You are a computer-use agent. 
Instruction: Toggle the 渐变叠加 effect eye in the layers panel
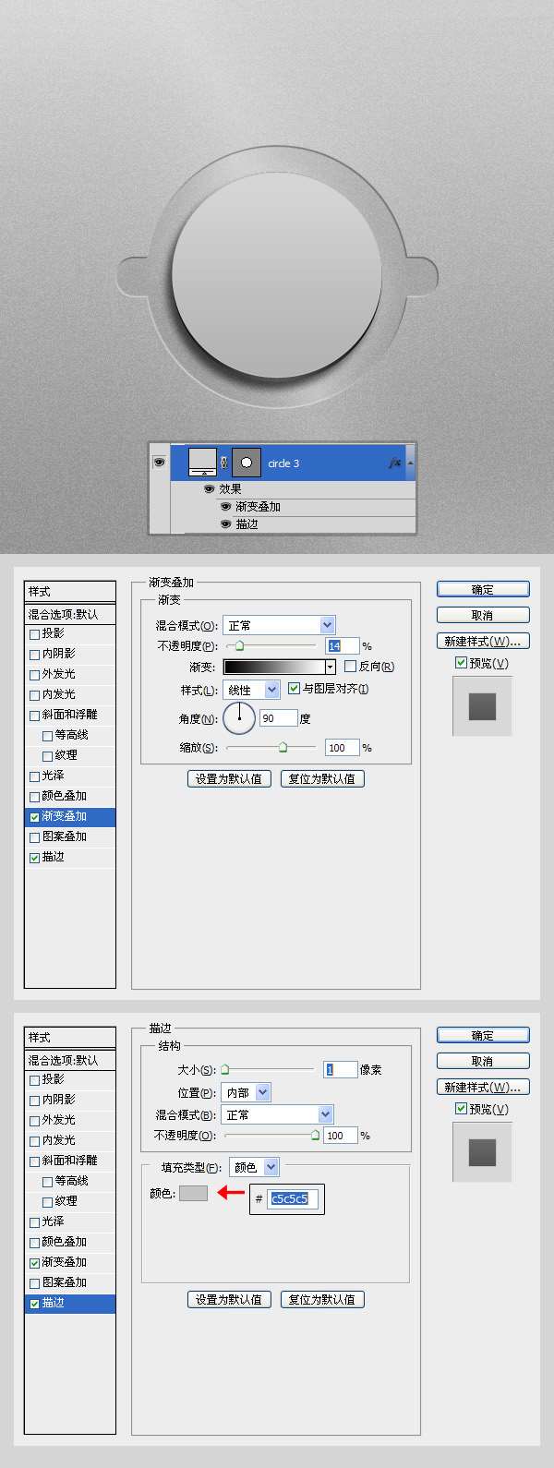225,507
